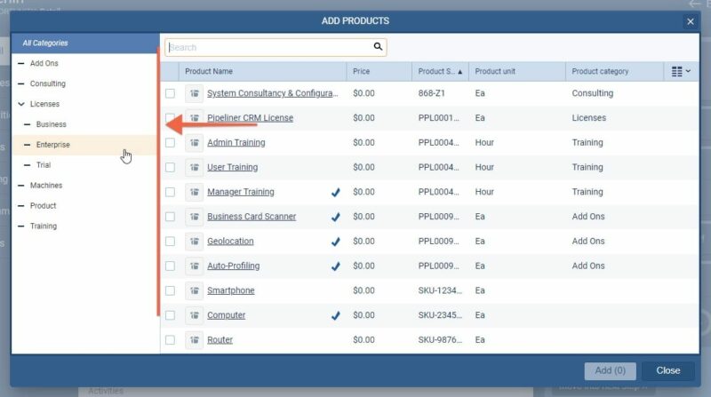
Task: Check the Business Card Scanner row checkbox
Action: 170,217
